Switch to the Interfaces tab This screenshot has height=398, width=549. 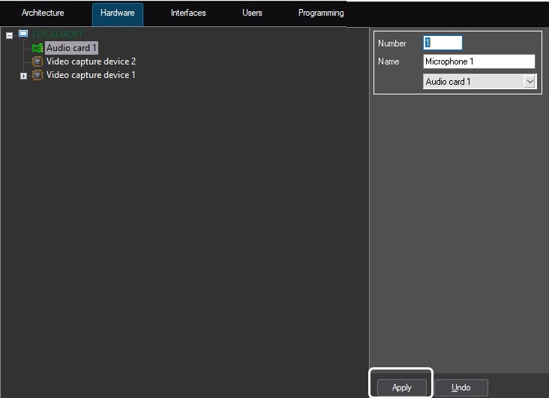[188, 13]
